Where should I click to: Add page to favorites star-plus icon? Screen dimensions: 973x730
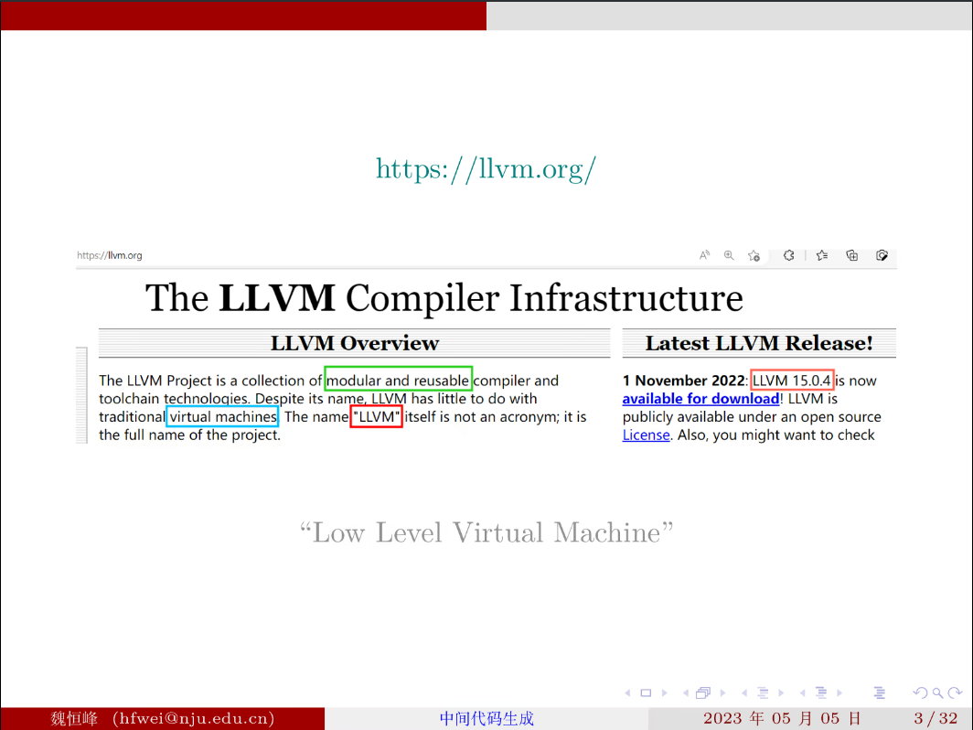(754, 255)
